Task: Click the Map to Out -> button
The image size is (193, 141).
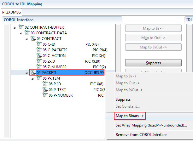Action: (x=153, y=38)
